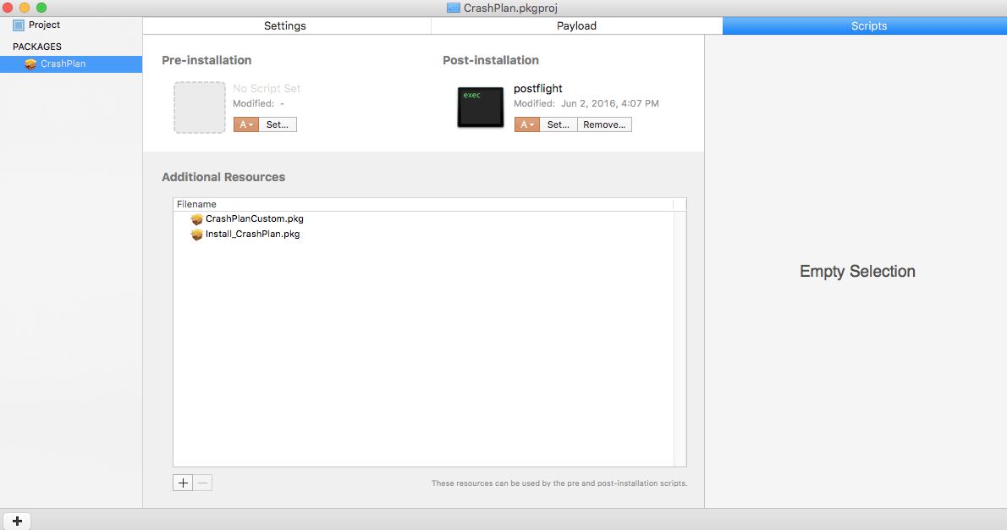Click the add button in bottom-left corner
Viewport: 1007px width, 530px height.
click(18, 521)
